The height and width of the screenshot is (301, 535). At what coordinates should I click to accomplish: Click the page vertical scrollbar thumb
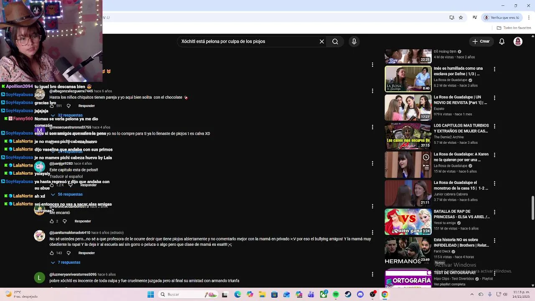tap(532, 208)
